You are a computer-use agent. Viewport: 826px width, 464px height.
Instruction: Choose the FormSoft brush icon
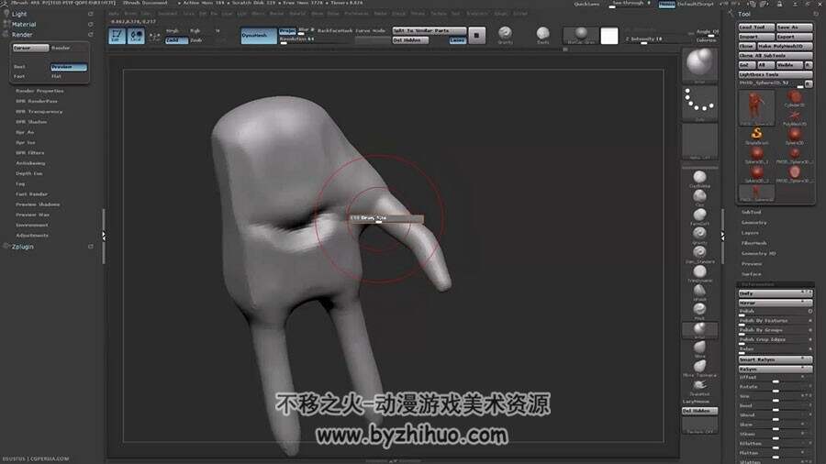pyautogui.click(x=699, y=215)
